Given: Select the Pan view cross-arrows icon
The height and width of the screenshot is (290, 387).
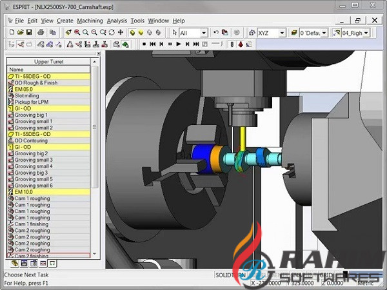Looking at the screenshot, I should [x=121, y=32].
